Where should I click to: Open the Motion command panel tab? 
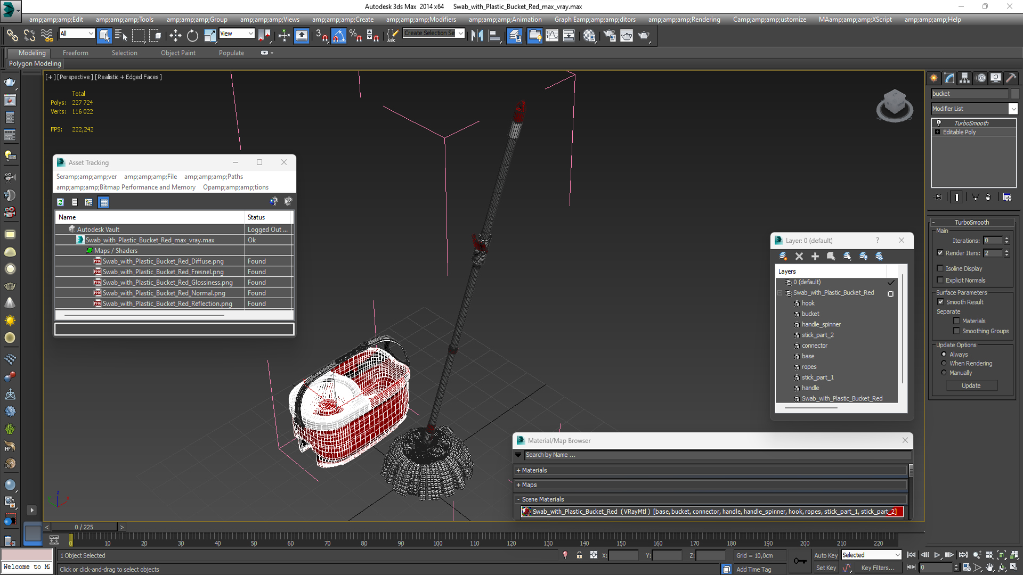coord(981,78)
